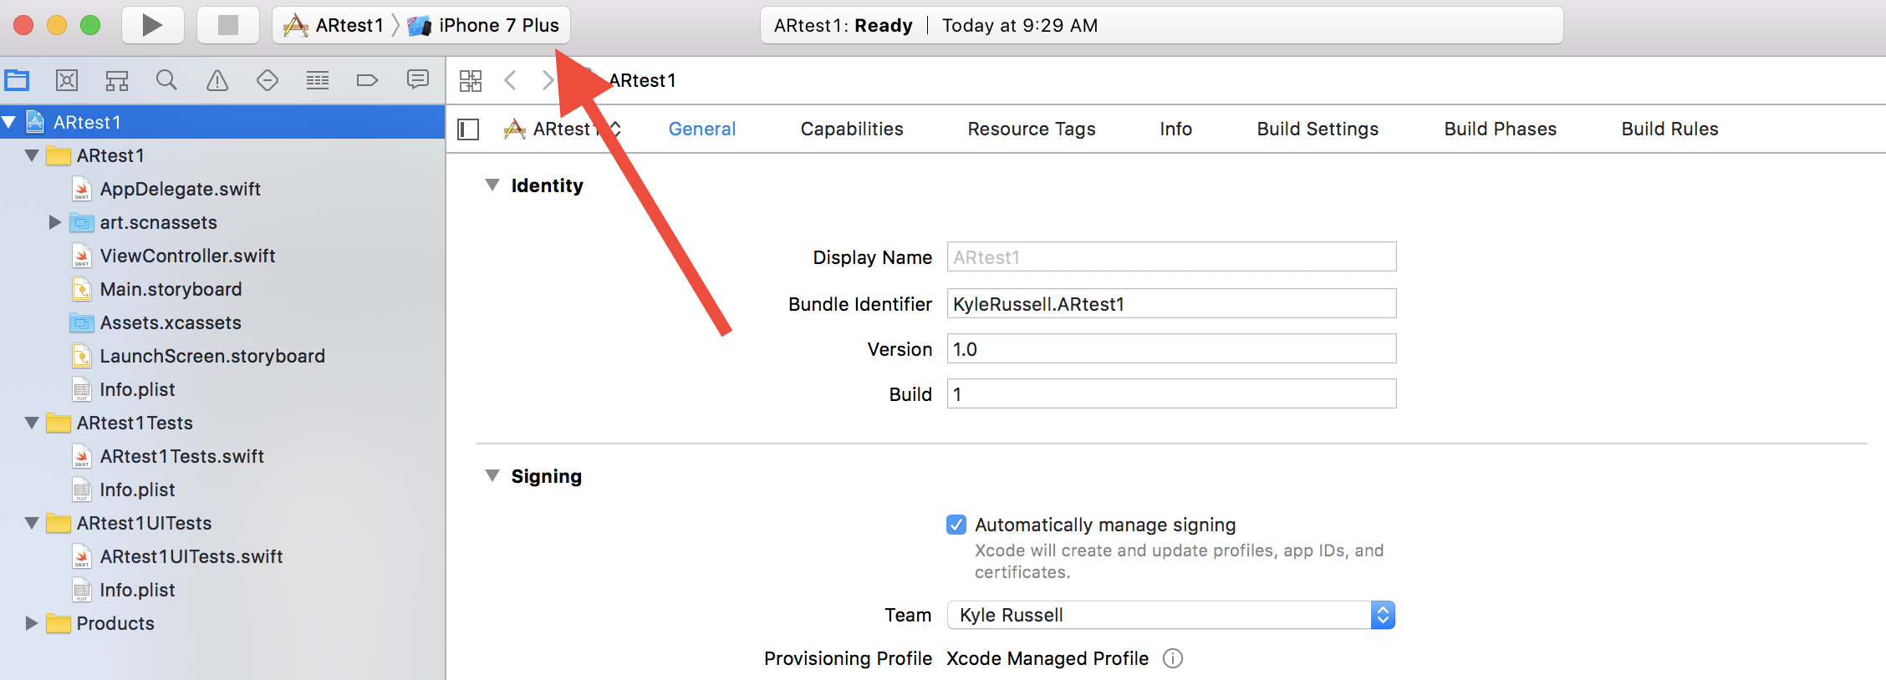
Task: Switch to the Build Rules tab
Action: (x=1669, y=129)
